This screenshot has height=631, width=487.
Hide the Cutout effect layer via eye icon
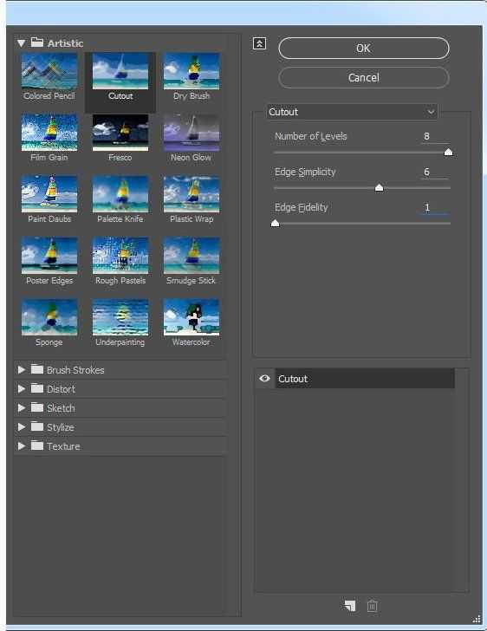[264, 378]
